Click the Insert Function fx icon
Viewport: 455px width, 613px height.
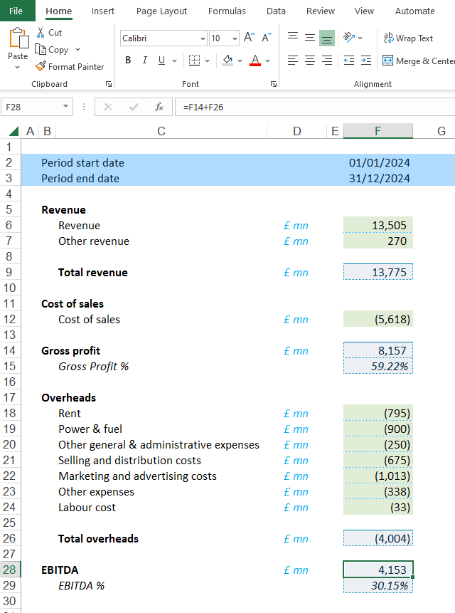(x=159, y=107)
